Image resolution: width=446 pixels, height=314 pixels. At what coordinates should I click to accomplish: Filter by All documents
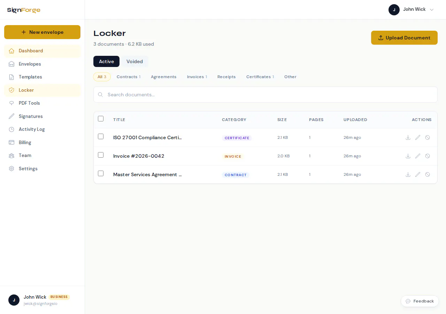[102, 77]
